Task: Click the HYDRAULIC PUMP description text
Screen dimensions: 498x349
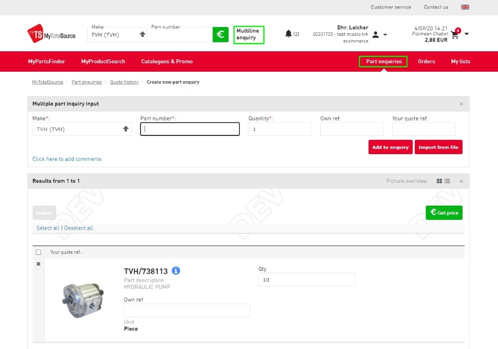Action: click(147, 287)
